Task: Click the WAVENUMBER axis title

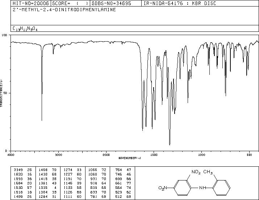Action: pos(130,158)
